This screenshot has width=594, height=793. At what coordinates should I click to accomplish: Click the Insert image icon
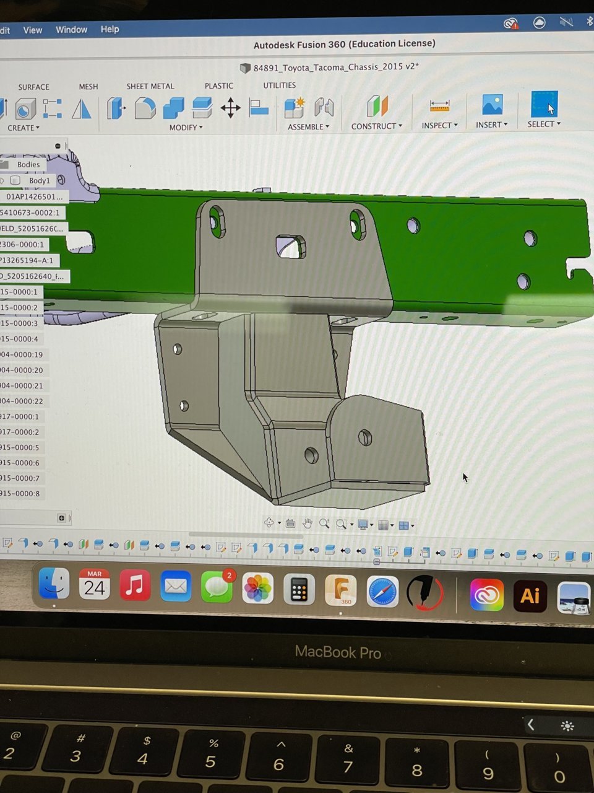coord(493,105)
